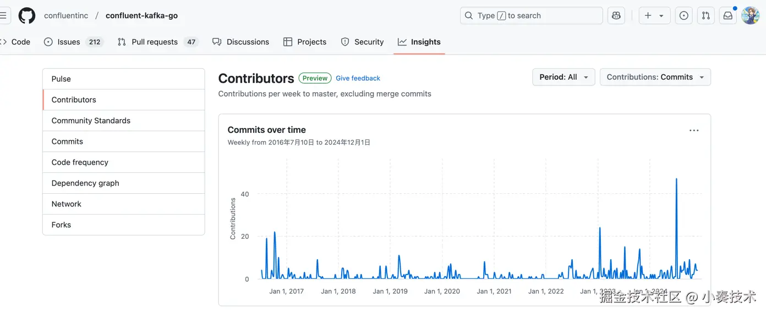Viewport: 766px width, 314px height.
Task: Click the 47 pull requests counter badge
Action: pyautogui.click(x=191, y=42)
